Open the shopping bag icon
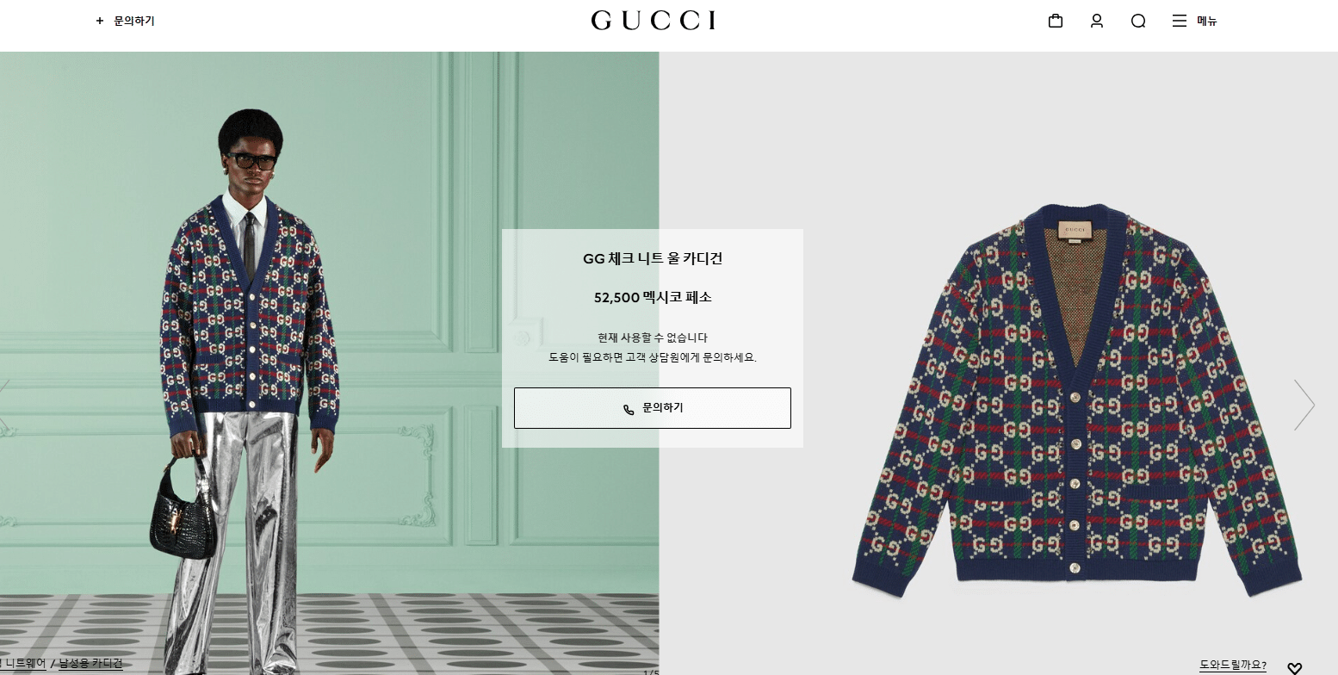Image resolution: width=1338 pixels, height=675 pixels. click(x=1055, y=21)
